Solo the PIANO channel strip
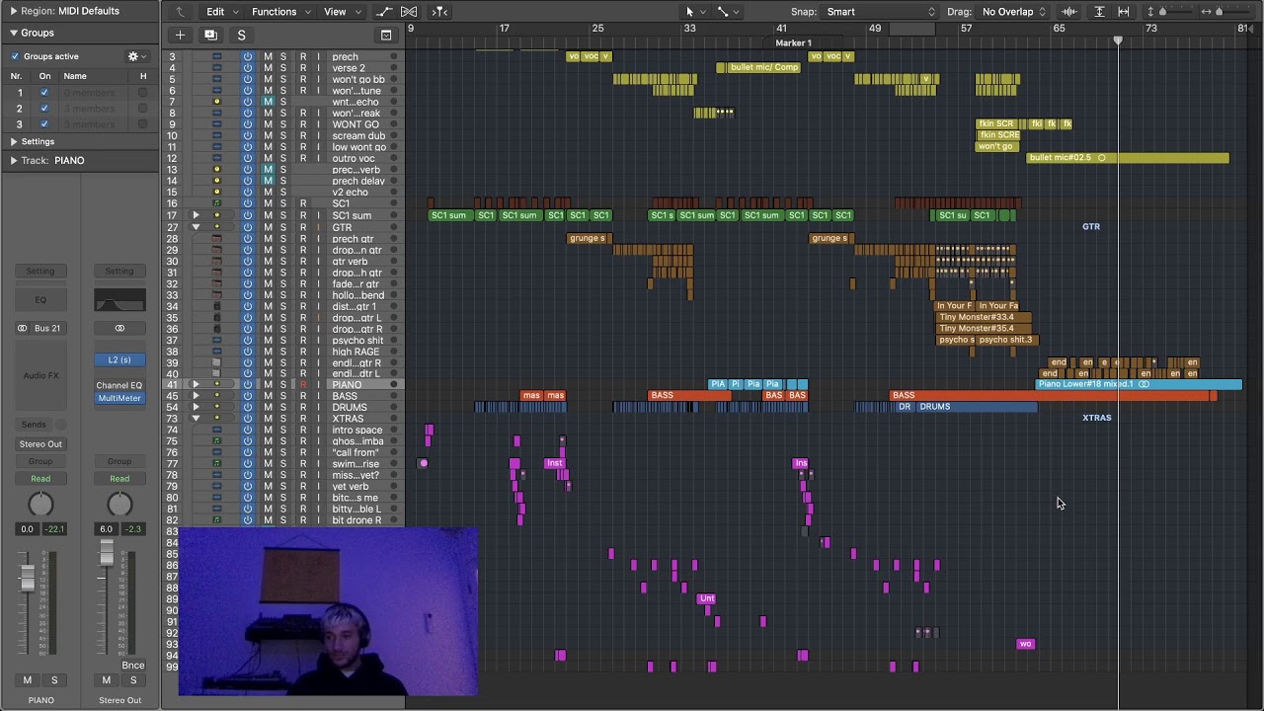Screen dimensions: 1264x711 point(54,680)
